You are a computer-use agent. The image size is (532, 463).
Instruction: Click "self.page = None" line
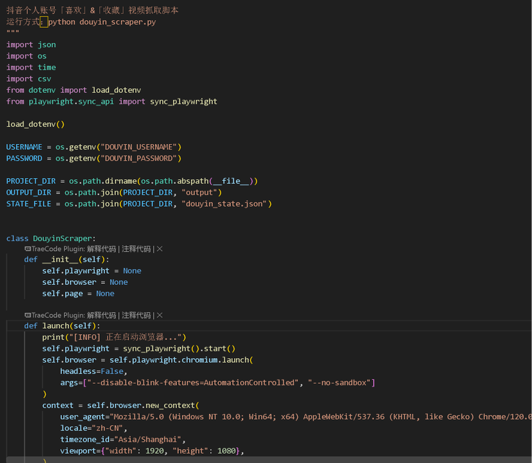[x=78, y=294]
